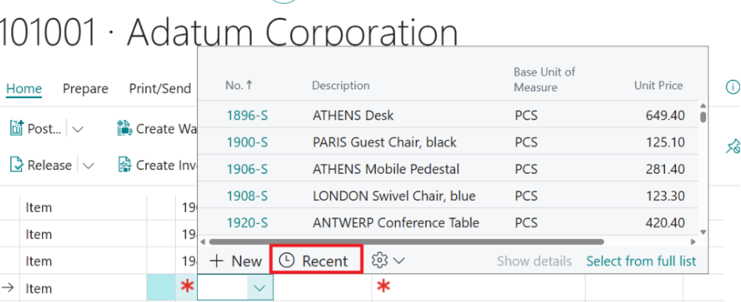Click PCS in ATHENS Desk row
Screen dimensions: 741x302
pos(526,115)
